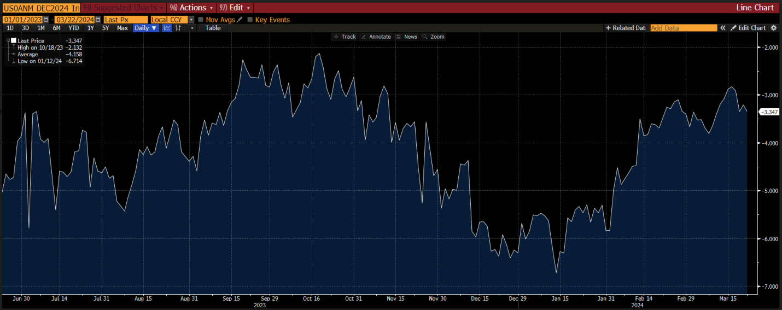
Task: Open the chart type dropdown arrow
Action: tap(192, 28)
